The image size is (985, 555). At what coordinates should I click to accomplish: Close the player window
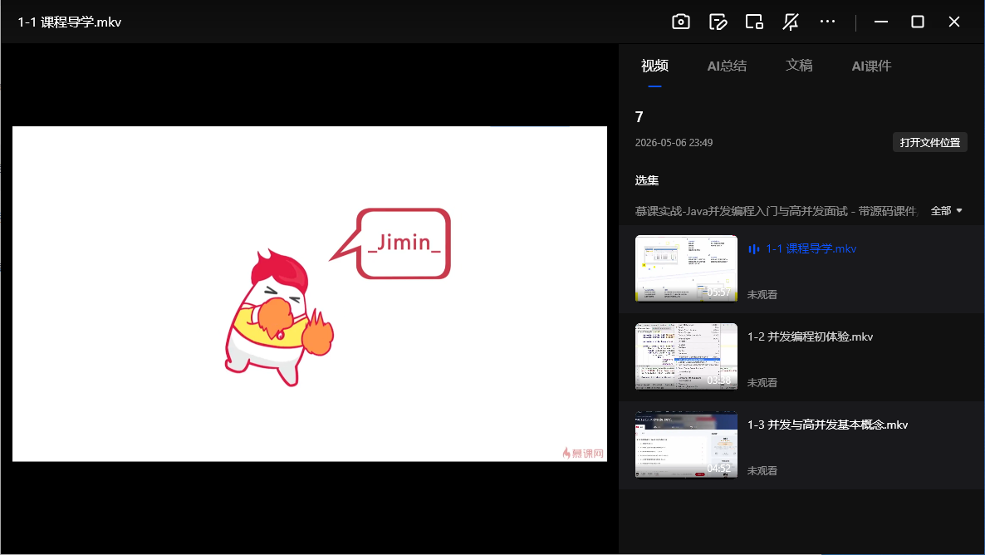click(954, 22)
